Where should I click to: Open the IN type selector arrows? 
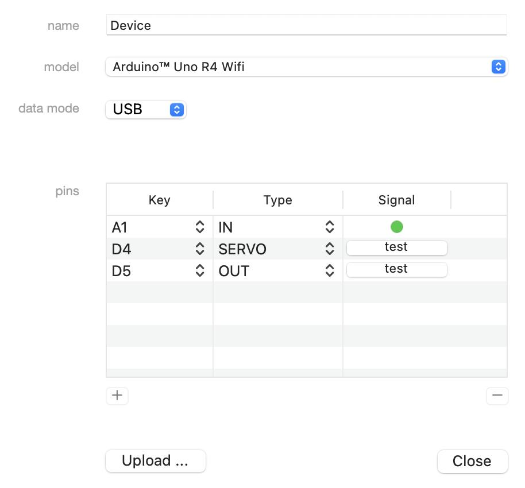click(330, 227)
